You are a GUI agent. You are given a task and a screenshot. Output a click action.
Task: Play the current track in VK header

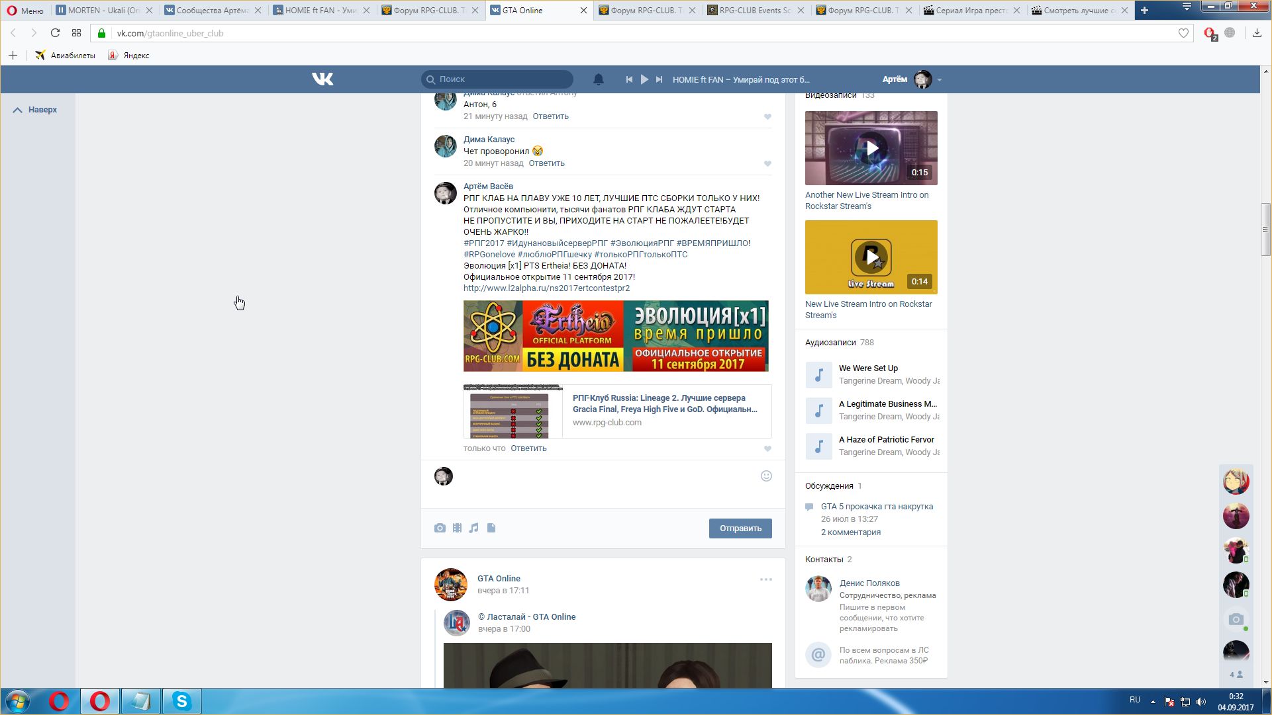[x=644, y=79]
